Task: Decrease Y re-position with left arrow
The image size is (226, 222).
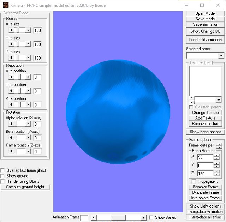Action: click(x=11, y=91)
